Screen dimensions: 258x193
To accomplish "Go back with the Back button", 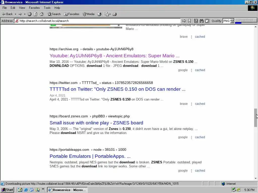I will pos(7,14).
